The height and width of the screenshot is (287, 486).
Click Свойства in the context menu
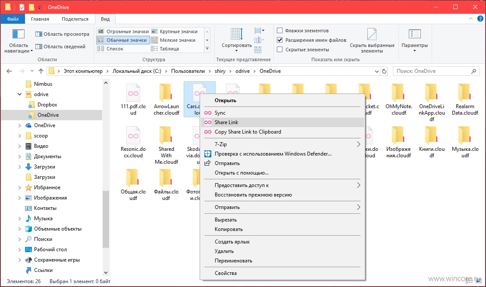[282, 273]
